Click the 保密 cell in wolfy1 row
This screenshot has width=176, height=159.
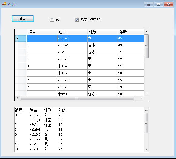[102, 45]
